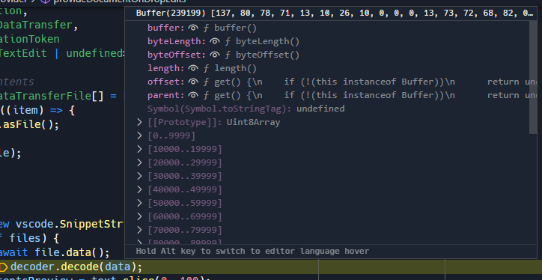
Task: Click 'DataTransfer,' parameter type in editor
Action: pos(39,25)
